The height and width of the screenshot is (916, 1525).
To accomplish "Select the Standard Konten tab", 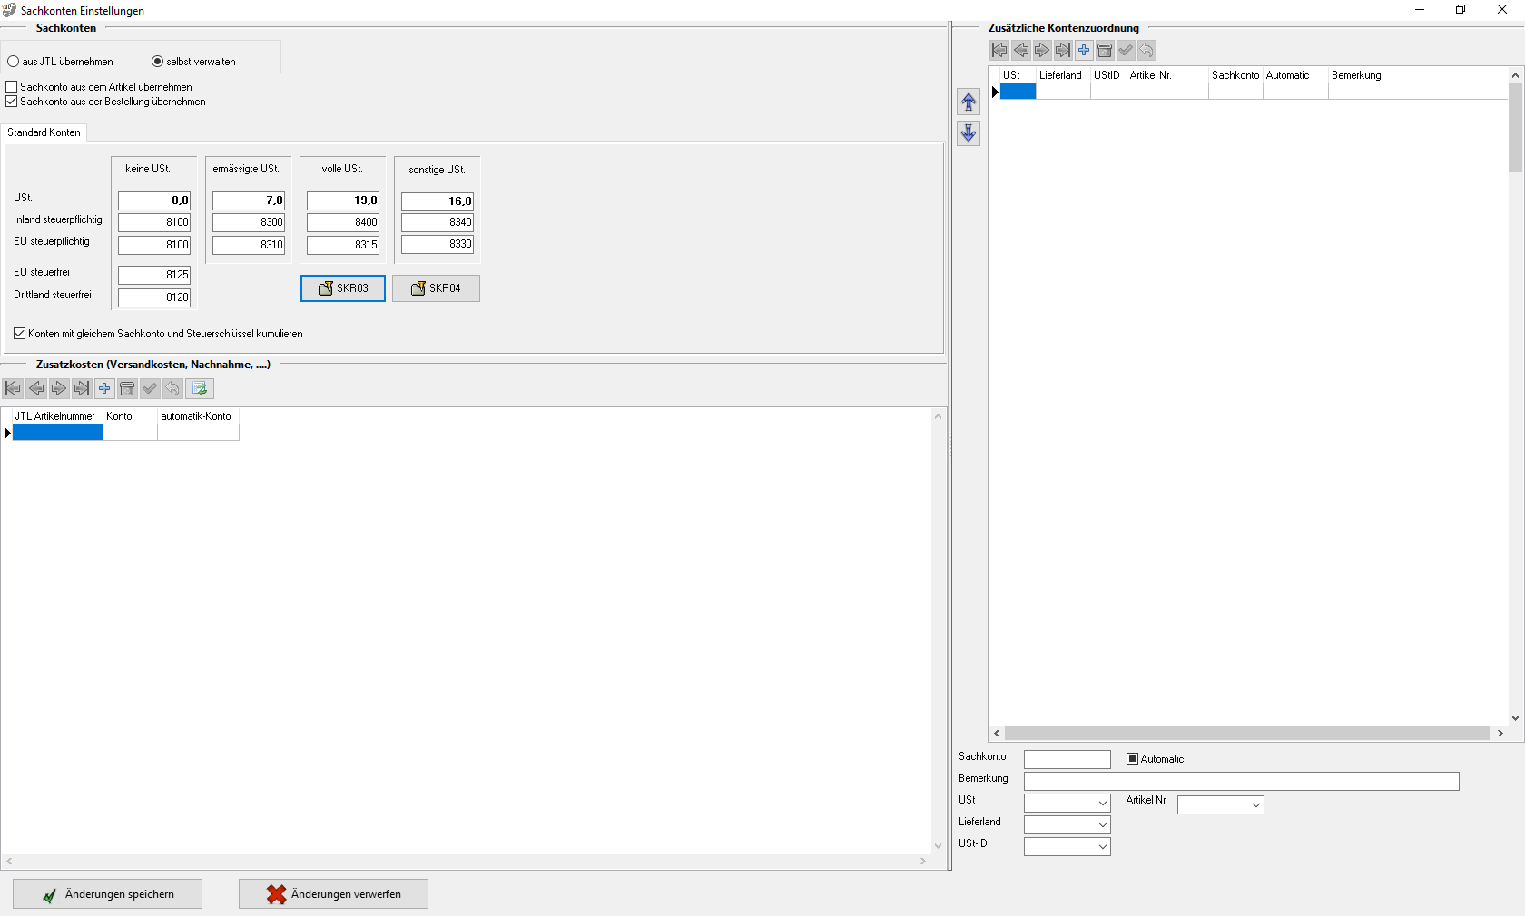I will click(44, 132).
